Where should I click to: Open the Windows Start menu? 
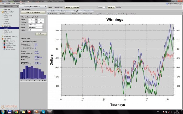[x=3, y=112]
